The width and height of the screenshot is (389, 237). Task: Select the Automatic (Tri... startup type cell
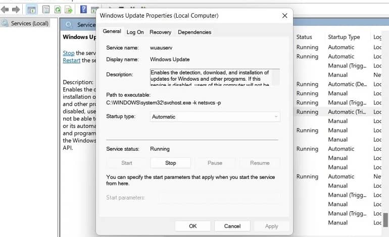tap(347, 112)
